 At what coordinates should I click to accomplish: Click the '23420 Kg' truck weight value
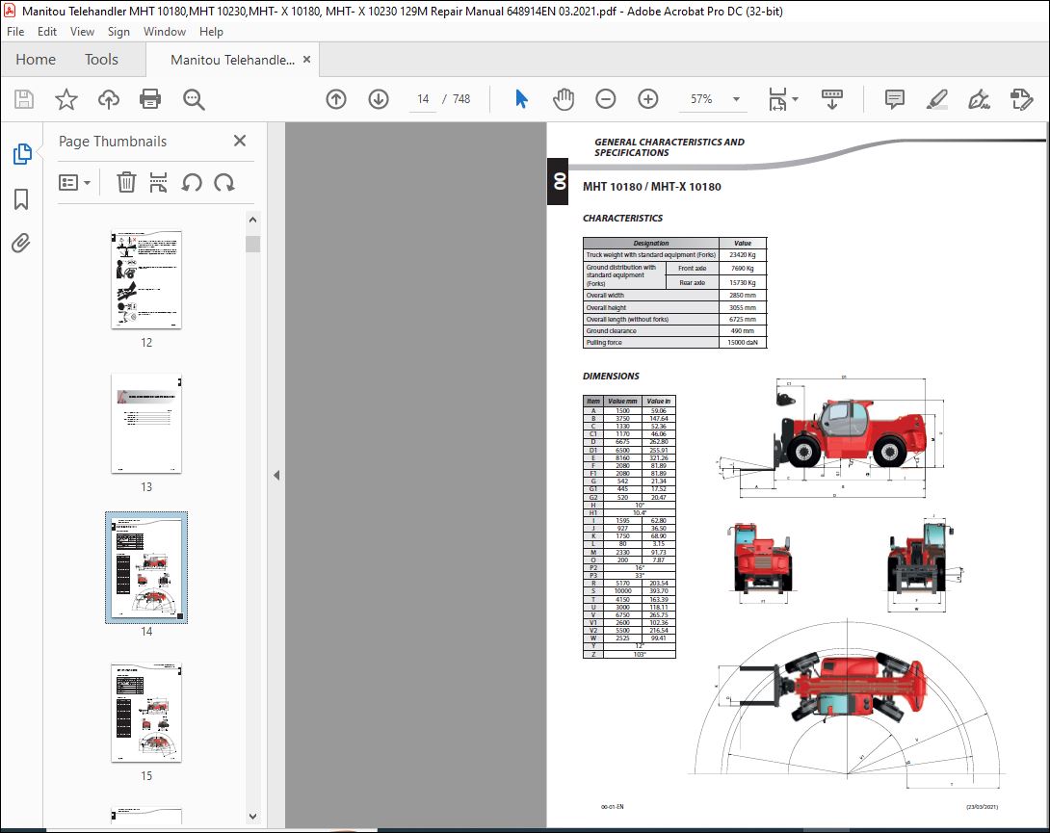[x=742, y=255]
